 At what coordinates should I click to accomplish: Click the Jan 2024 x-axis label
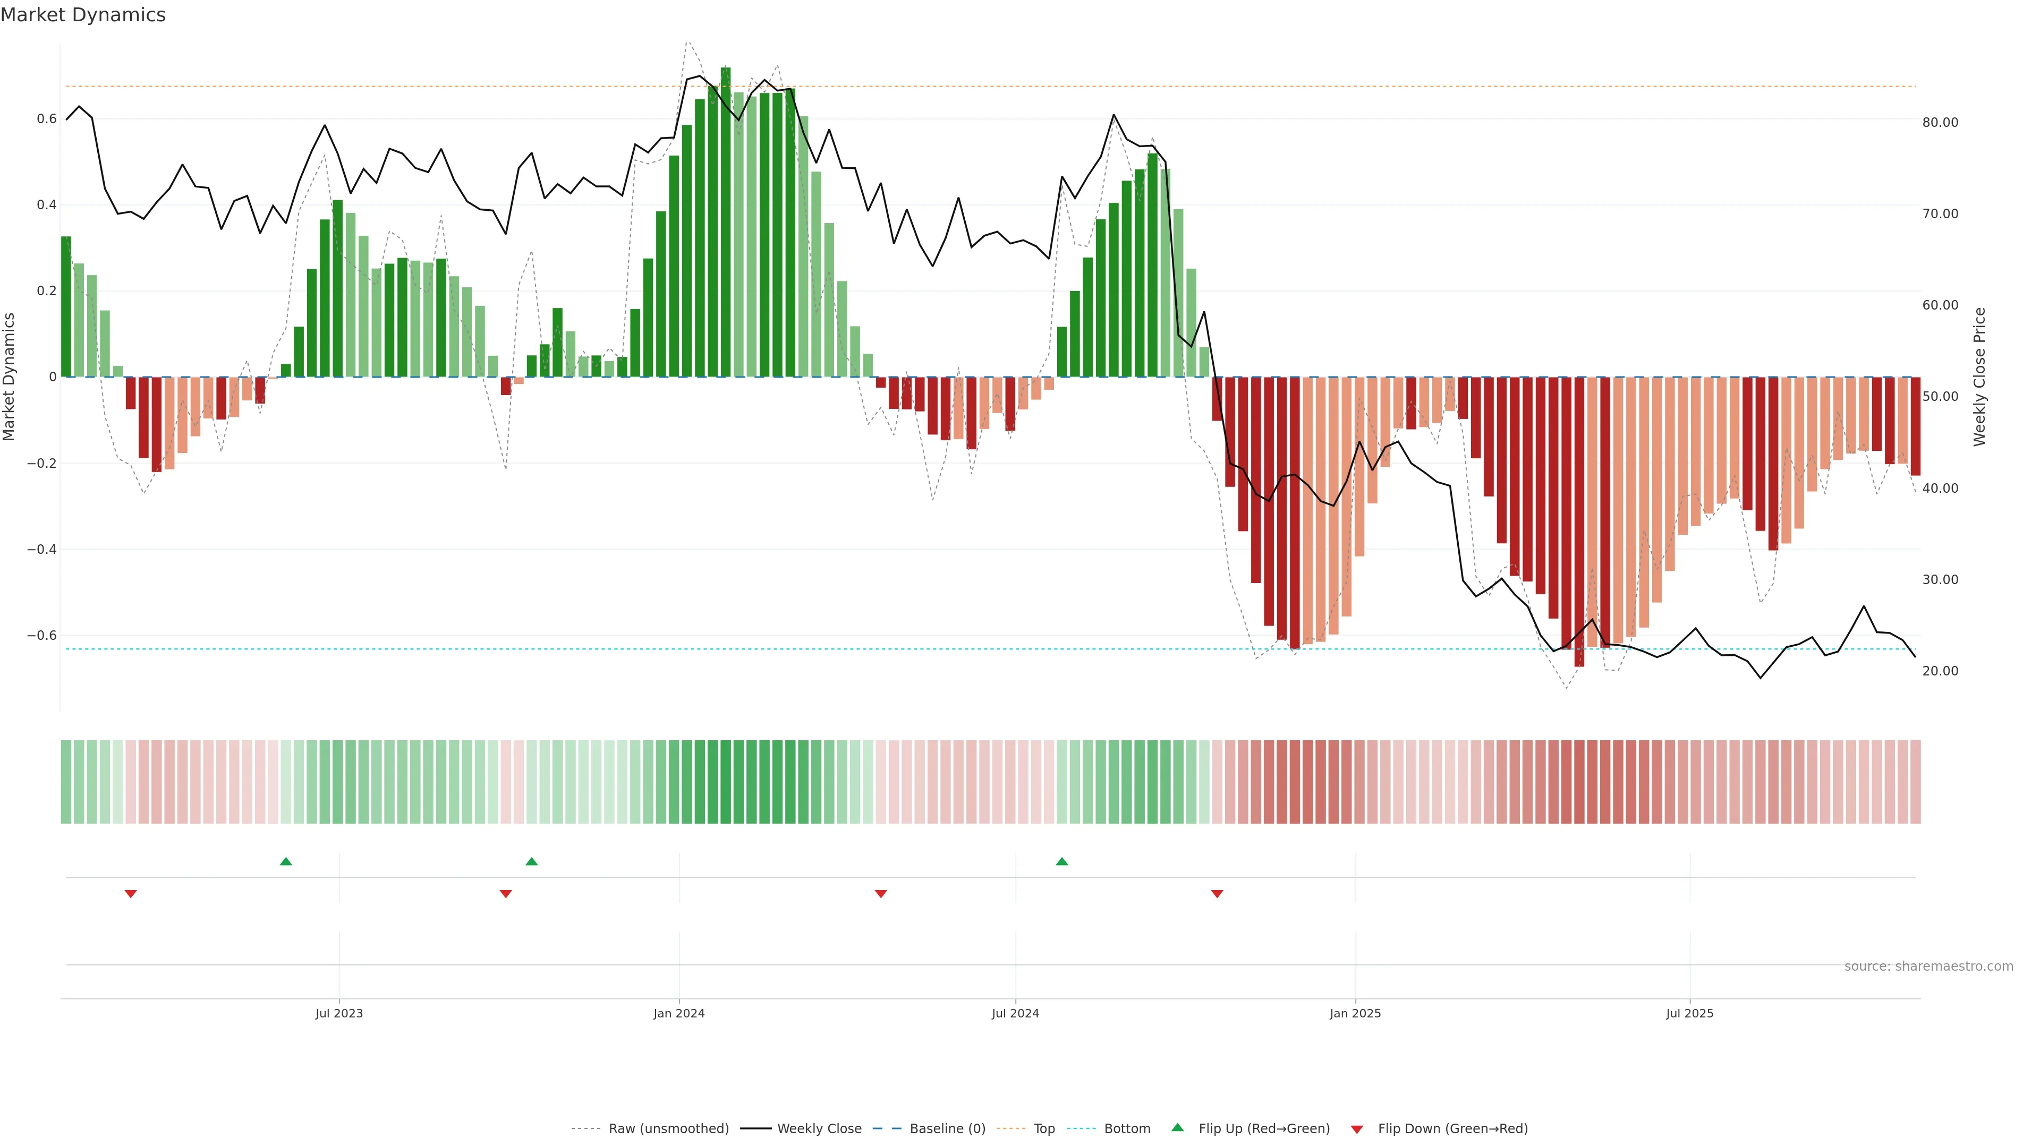click(x=679, y=1013)
